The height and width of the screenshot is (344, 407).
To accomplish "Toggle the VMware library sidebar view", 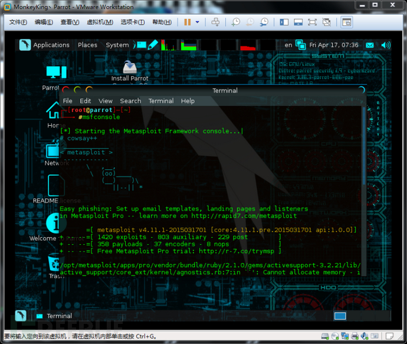I will point(284,22).
